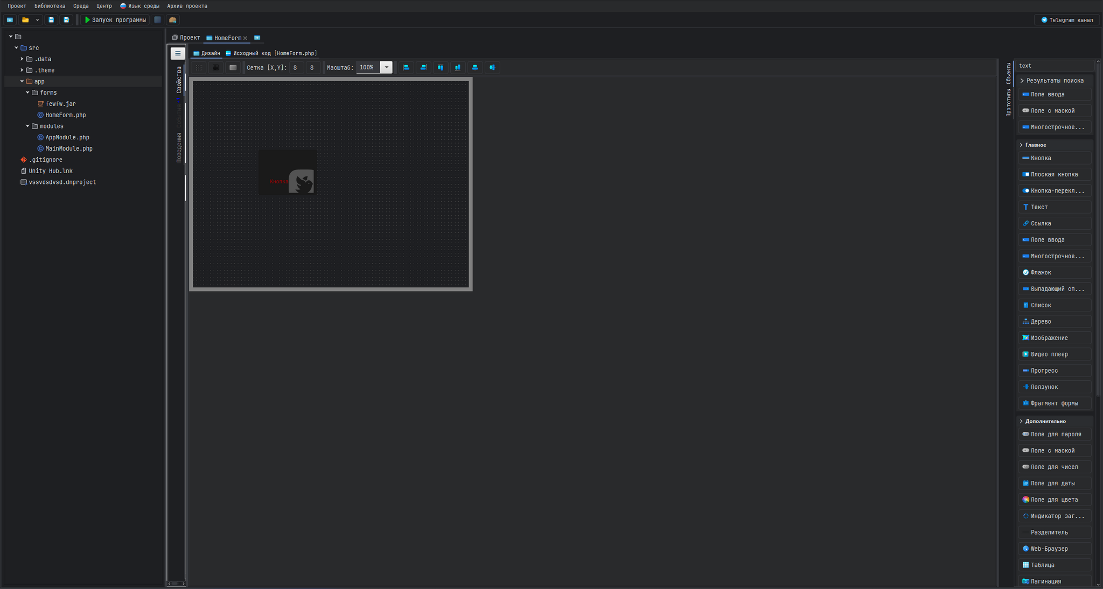Select .gitignore file in tree
1103x589 pixels.
point(41,160)
